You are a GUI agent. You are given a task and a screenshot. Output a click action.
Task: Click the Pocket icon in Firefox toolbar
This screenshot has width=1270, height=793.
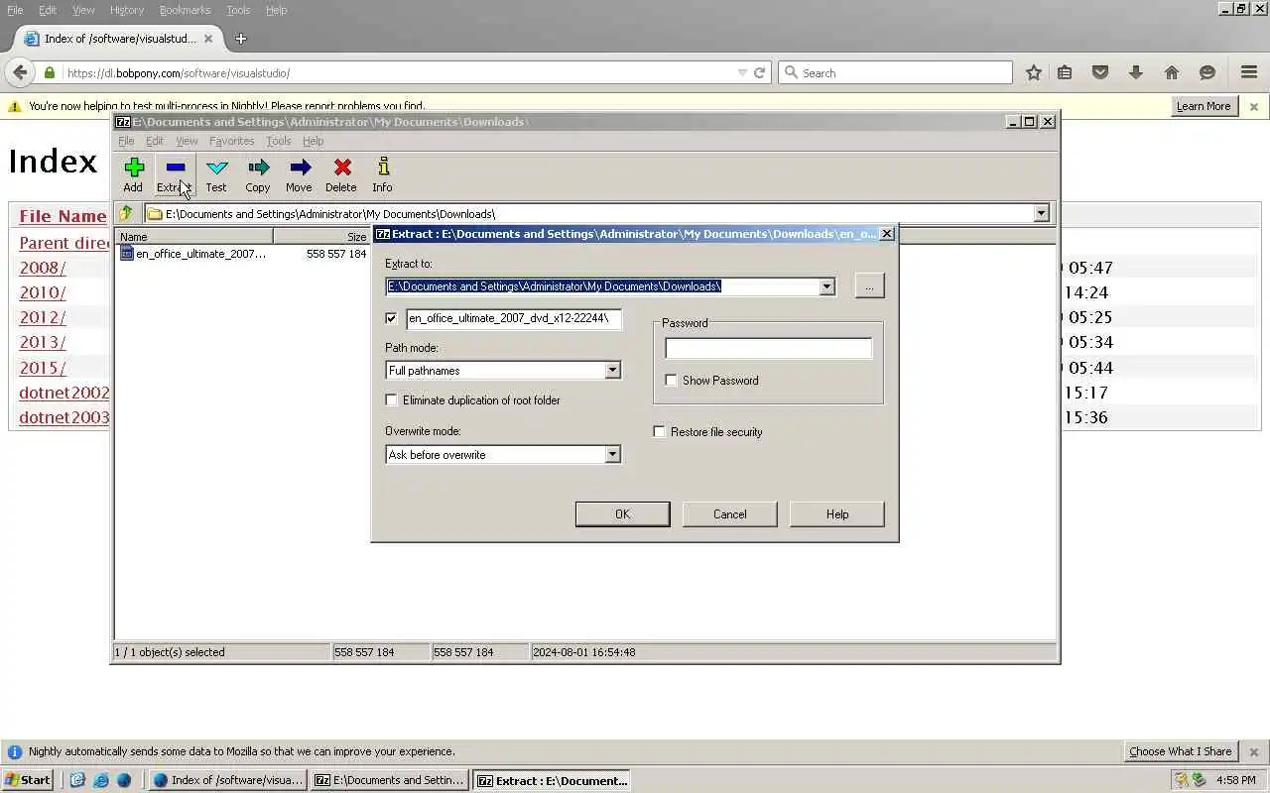[1100, 72]
